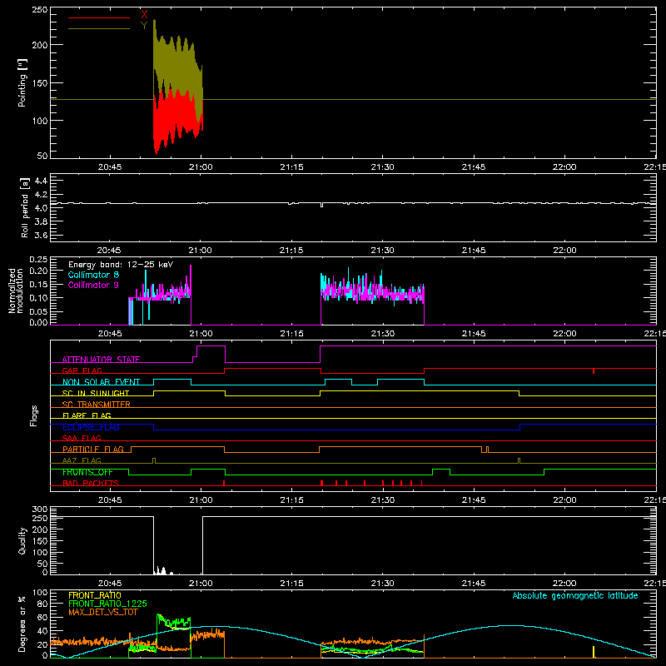Image resolution: width=666 pixels, height=666 pixels.
Task: Click the red X legend line
Action: click(99, 17)
